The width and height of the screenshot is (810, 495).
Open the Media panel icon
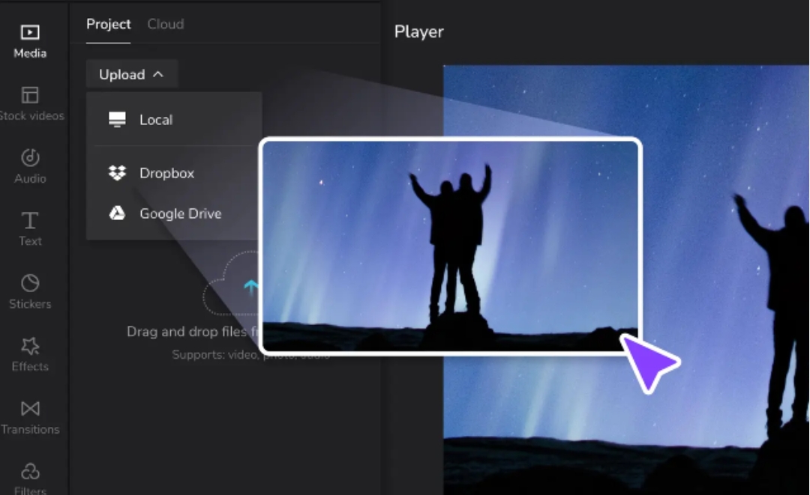pos(30,33)
